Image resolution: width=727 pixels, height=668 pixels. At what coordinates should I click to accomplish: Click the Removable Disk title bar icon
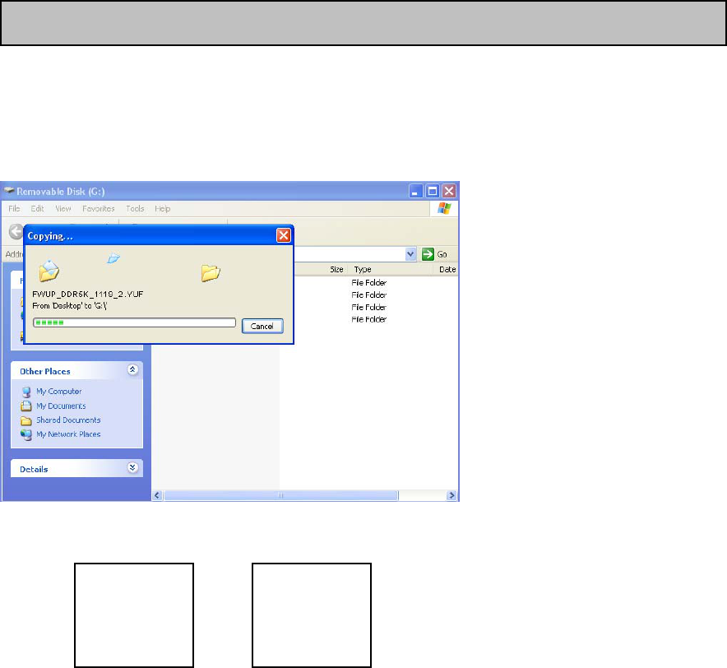(x=9, y=191)
